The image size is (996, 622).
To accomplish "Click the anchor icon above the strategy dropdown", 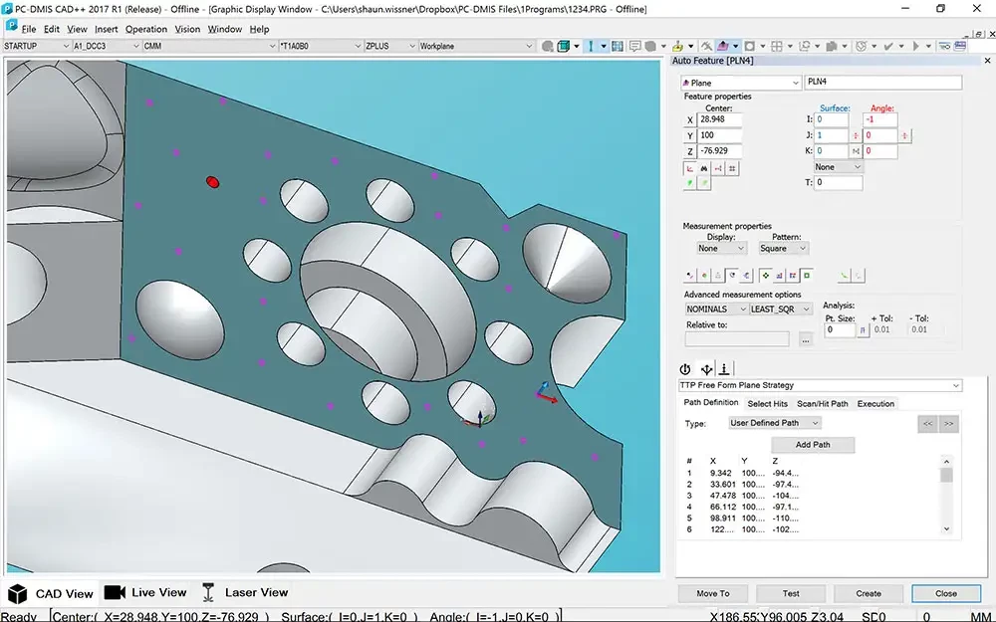I will tap(706, 369).
